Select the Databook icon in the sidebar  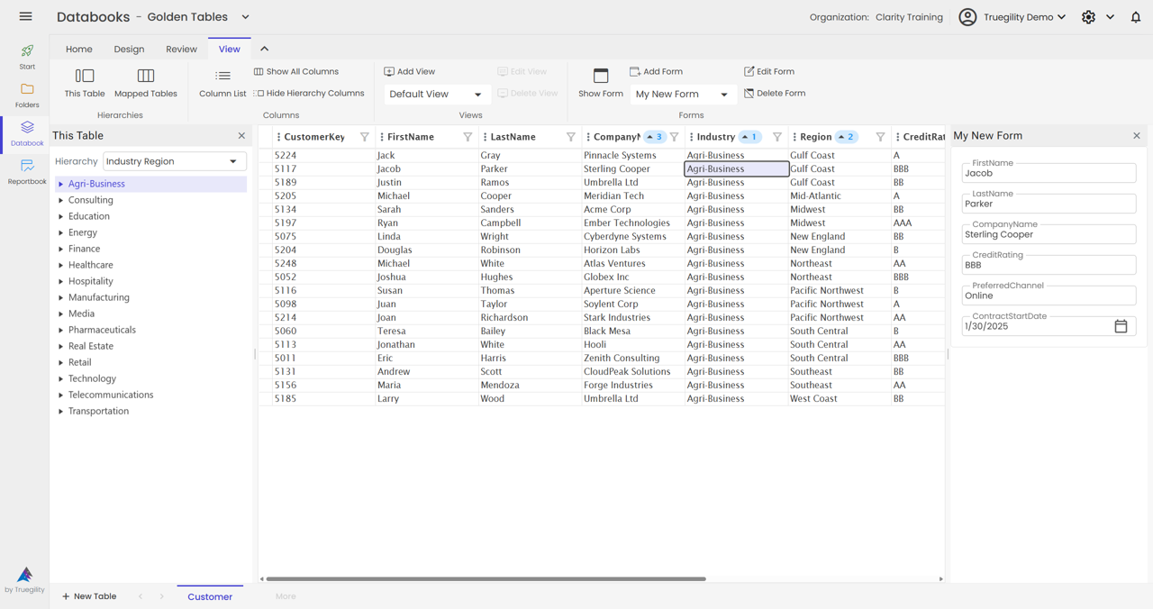[x=26, y=132]
